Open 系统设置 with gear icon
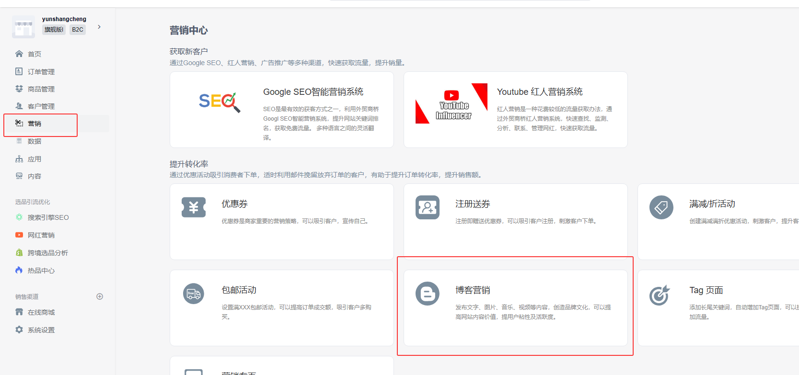Image resolution: width=799 pixels, height=375 pixels. [x=41, y=330]
